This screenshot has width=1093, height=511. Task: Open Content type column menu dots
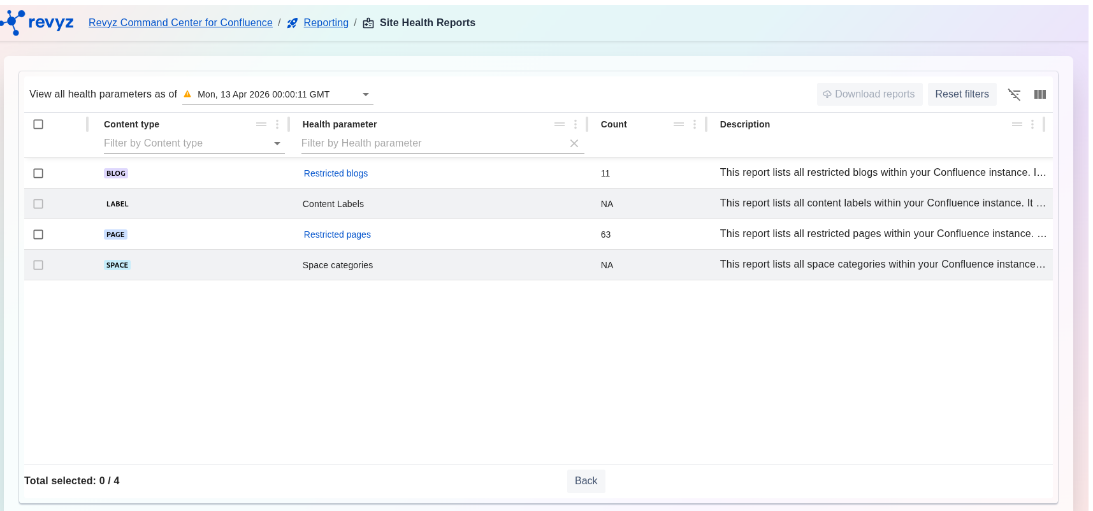pos(277,124)
